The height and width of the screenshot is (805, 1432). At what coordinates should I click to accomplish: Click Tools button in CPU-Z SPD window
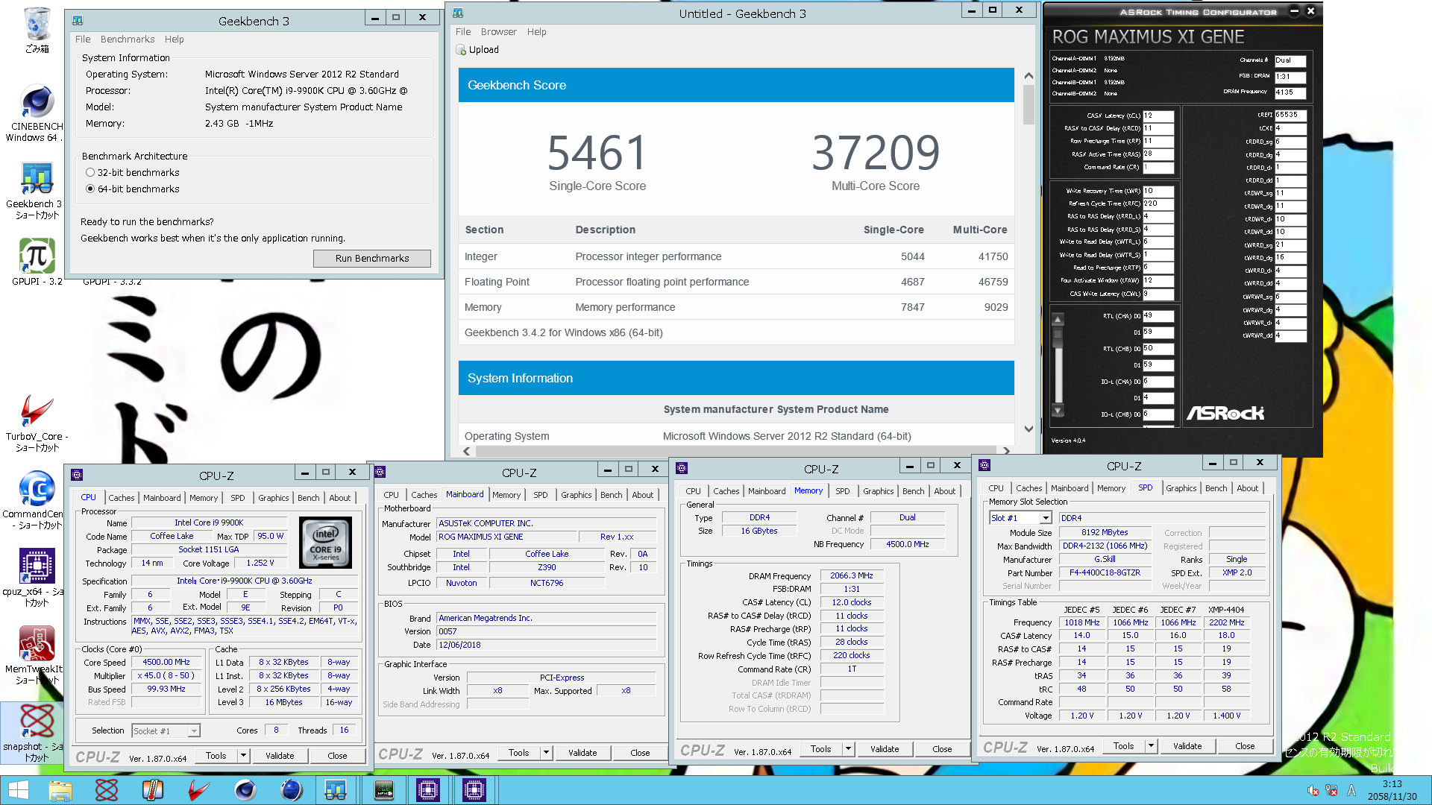(x=1123, y=746)
